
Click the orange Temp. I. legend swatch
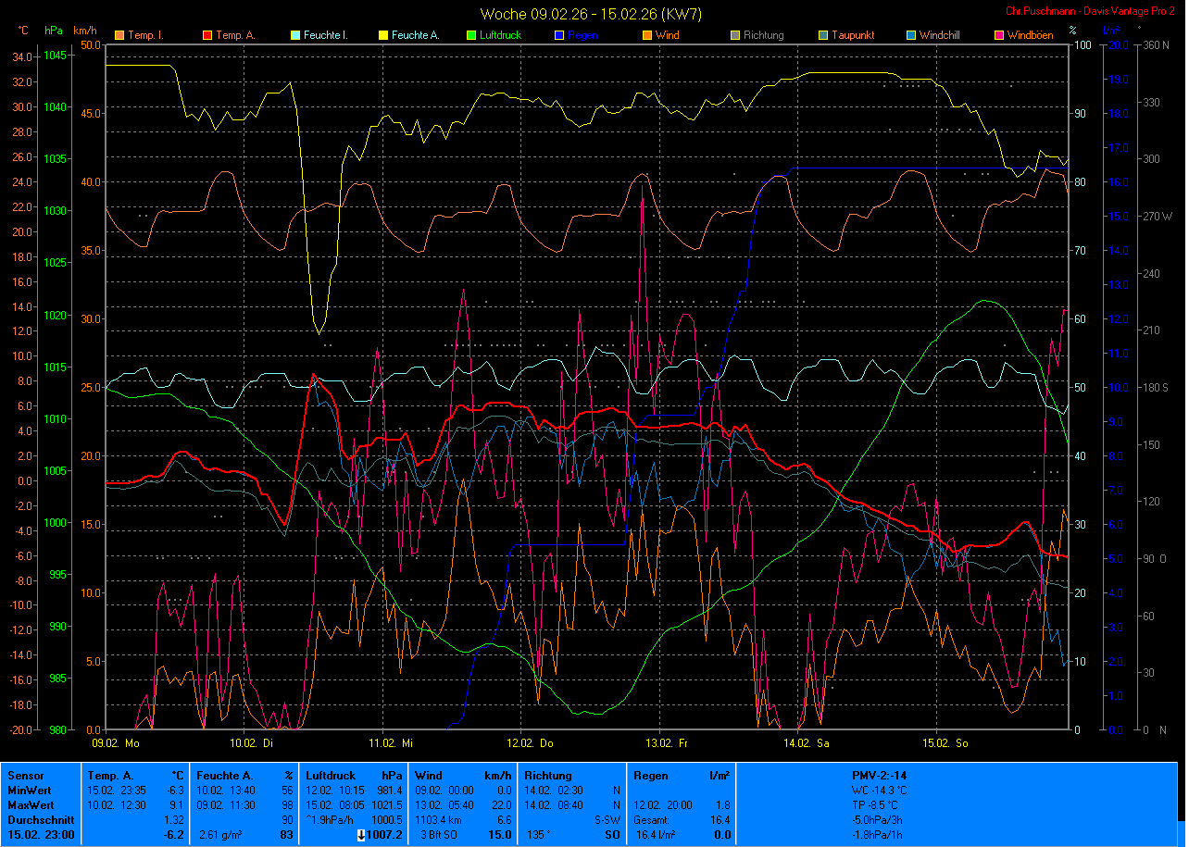click(119, 35)
